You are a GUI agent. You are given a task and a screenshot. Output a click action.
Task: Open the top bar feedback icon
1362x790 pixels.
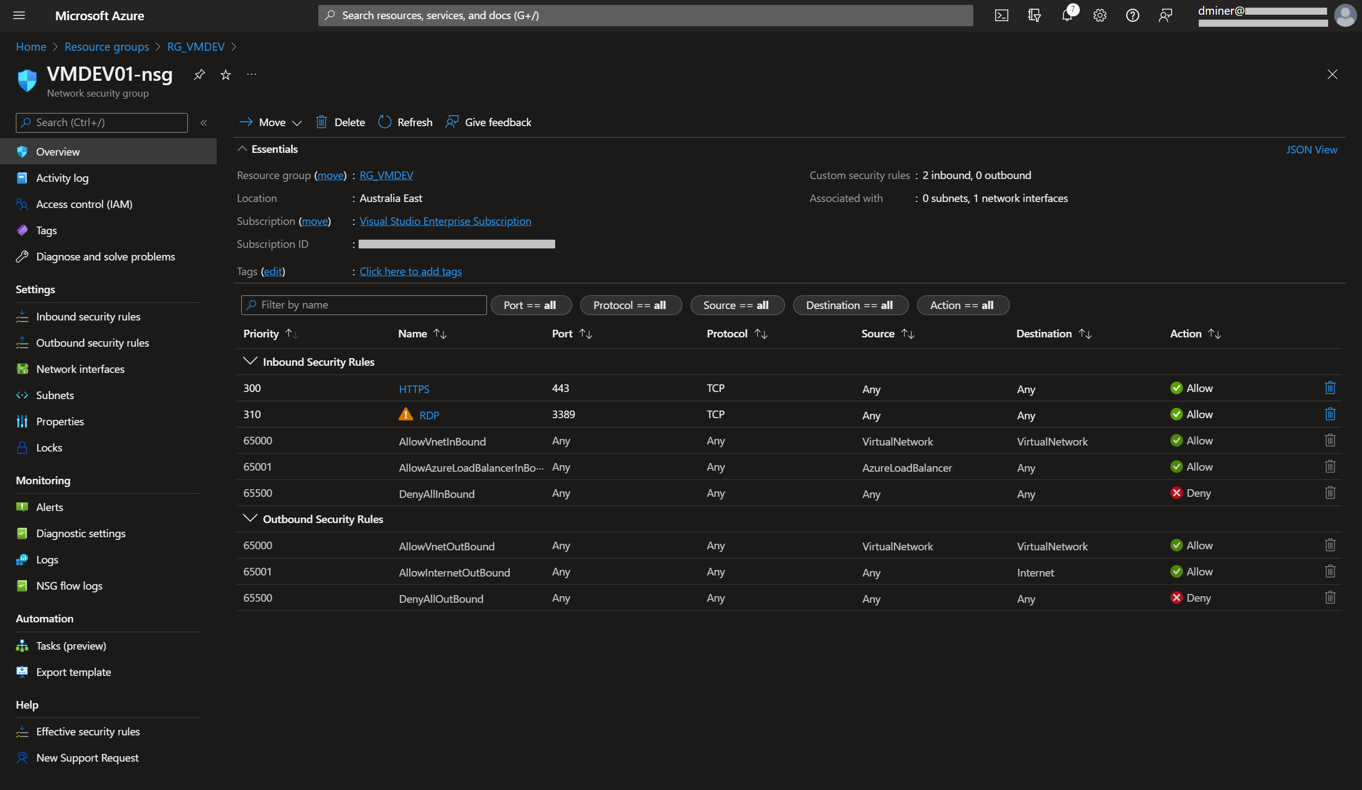click(x=1165, y=15)
